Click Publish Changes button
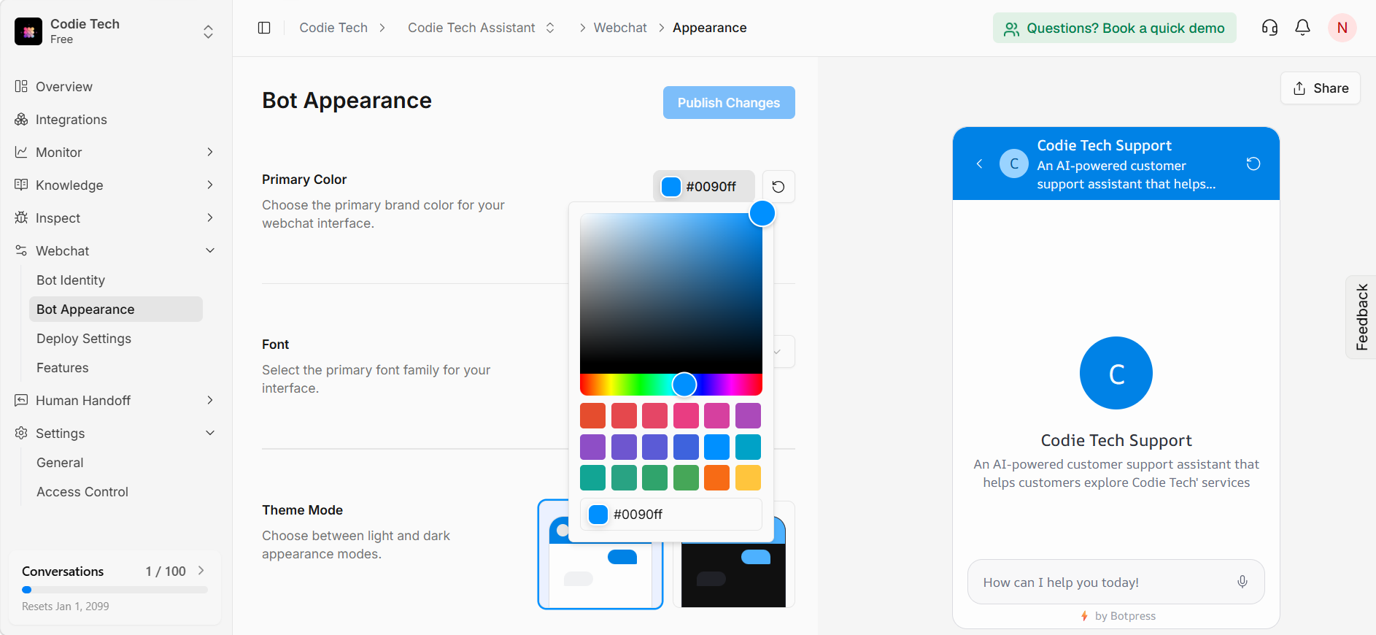 729,103
